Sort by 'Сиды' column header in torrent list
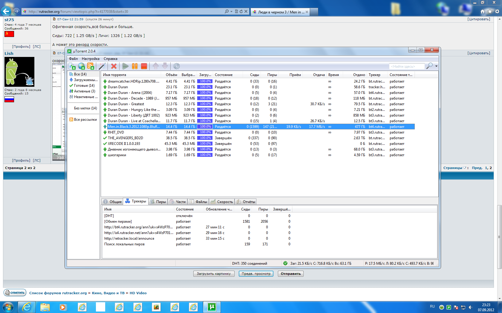Viewport: 502px width, 313px height. (x=252, y=75)
